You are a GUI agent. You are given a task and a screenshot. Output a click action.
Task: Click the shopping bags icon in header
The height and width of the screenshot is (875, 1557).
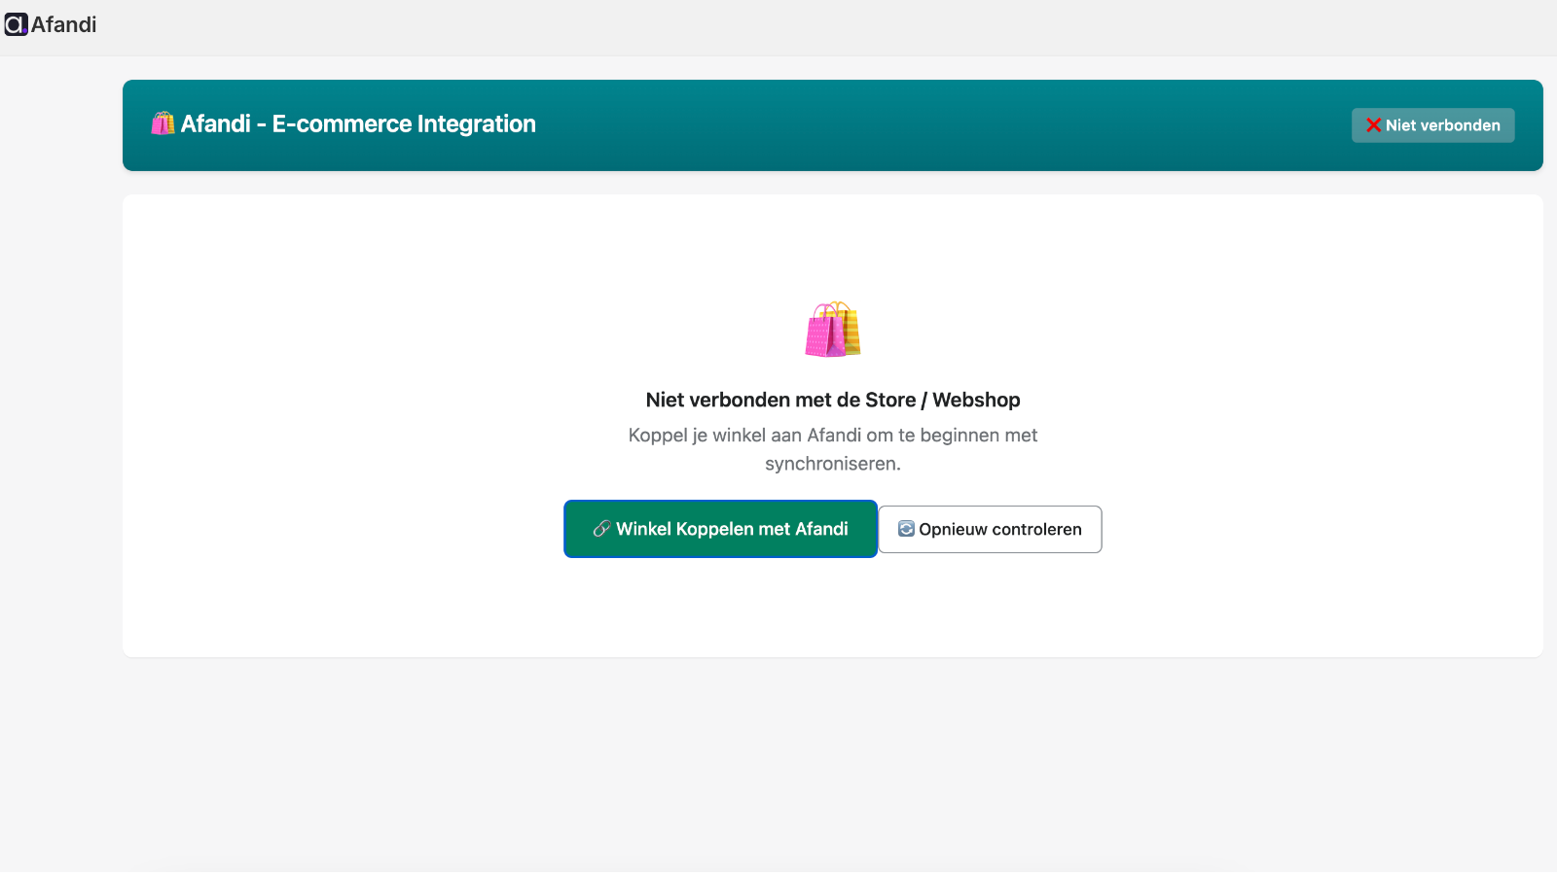tap(163, 123)
